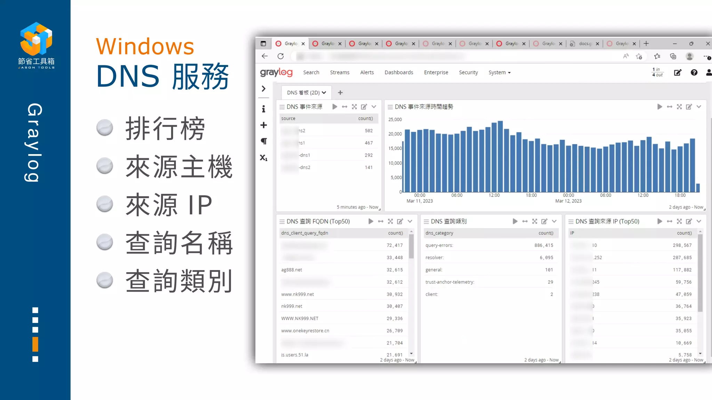Screen dimensions: 712x400
Task: Go to the Alerts page
Action: pos(367,72)
